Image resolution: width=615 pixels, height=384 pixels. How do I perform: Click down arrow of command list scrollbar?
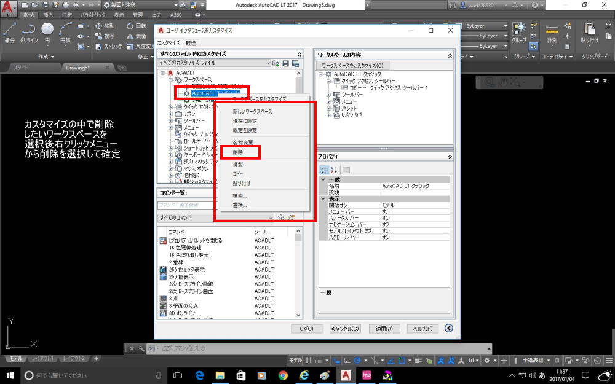[x=298, y=315]
